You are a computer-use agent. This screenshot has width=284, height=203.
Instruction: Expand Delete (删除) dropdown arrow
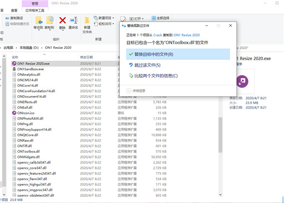[x=62, y=30]
